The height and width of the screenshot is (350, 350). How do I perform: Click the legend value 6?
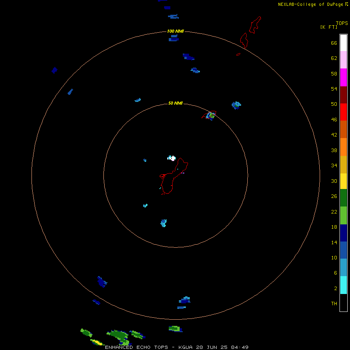[335, 273]
